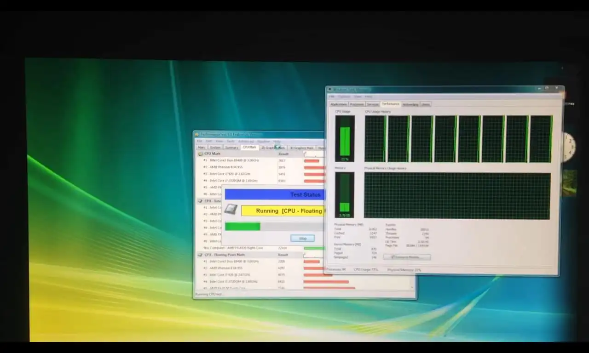The width and height of the screenshot is (589, 353).
Task: Select Task Manager Performance tab
Action: [391, 104]
